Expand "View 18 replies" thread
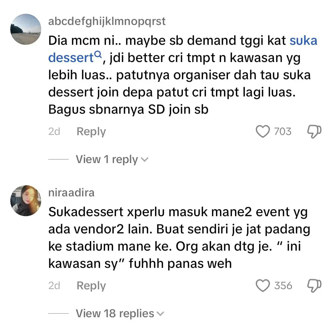335x333 pixels. [115, 313]
